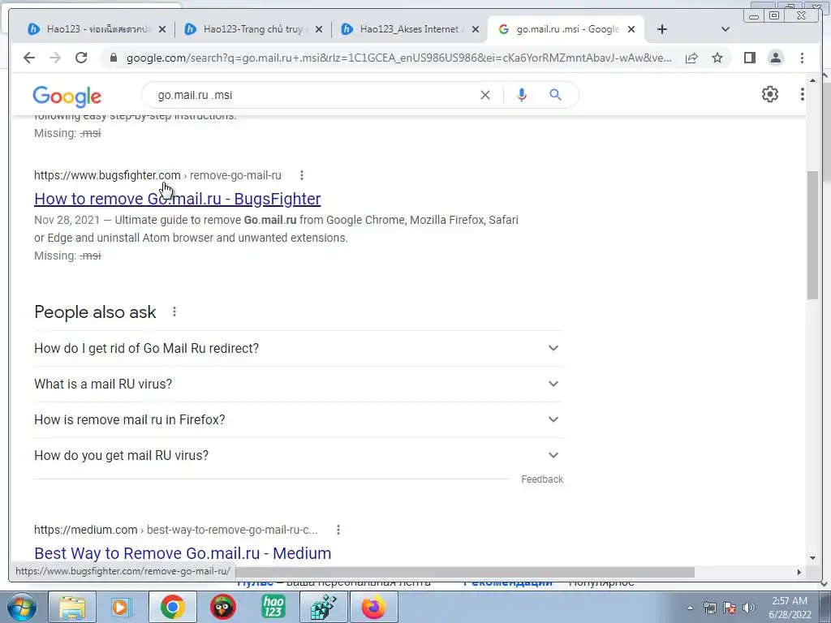This screenshot has height=623, width=831.
Task: Open 'Best Way to Remove Go.mail.ru - Medium'
Action: pos(183,553)
